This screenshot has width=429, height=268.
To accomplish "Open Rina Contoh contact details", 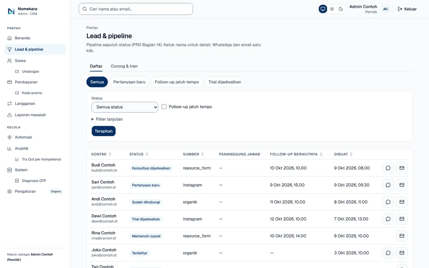I will (x=103, y=233).
